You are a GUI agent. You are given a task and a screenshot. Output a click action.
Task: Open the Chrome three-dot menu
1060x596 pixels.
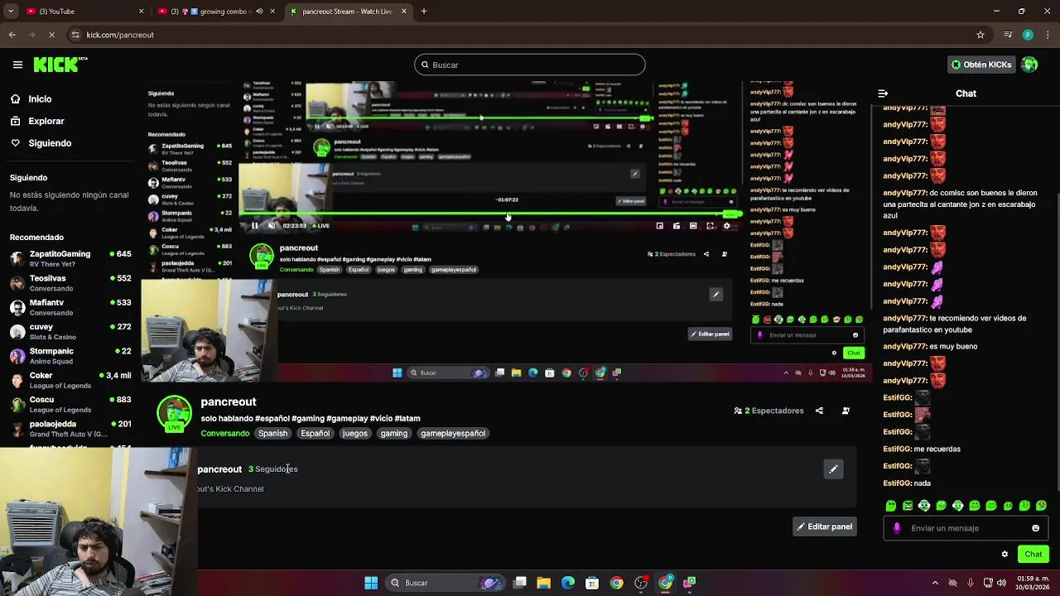(1048, 35)
